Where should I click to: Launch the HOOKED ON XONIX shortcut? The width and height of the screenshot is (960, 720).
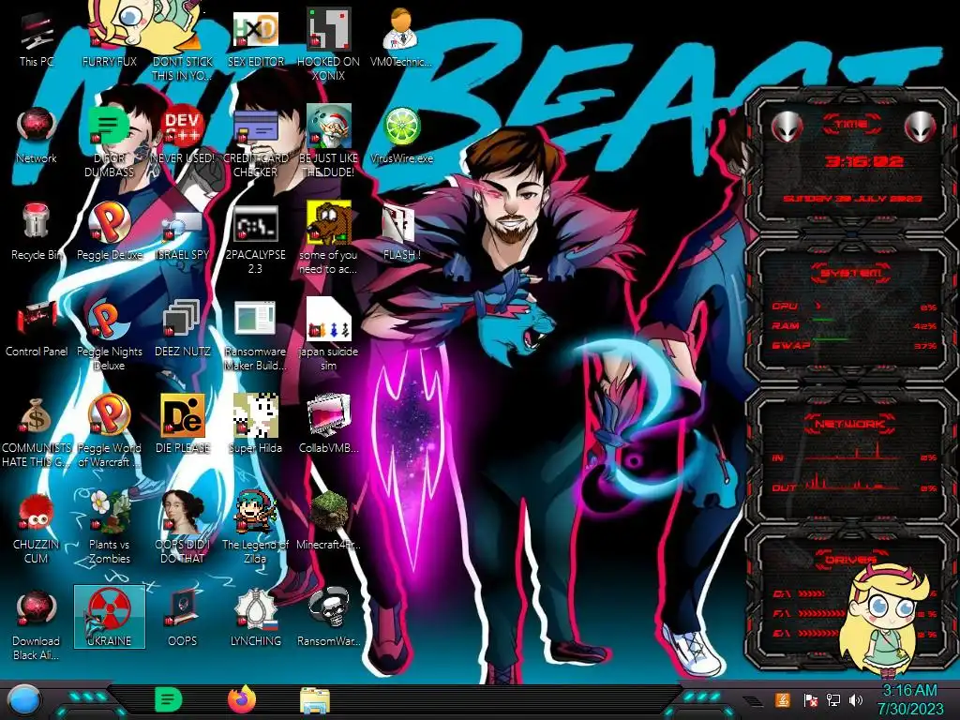click(x=328, y=45)
